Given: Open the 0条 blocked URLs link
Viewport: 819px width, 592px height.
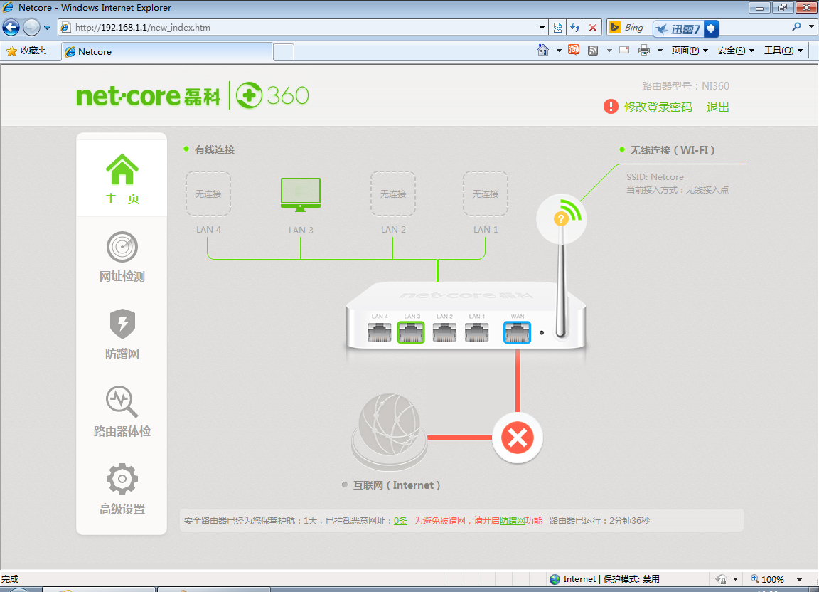Looking at the screenshot, I should coord(401,520).
